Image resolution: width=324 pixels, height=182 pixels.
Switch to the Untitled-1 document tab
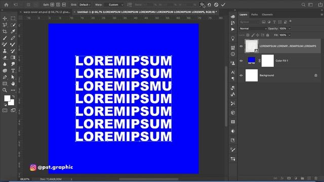(146, 12)
